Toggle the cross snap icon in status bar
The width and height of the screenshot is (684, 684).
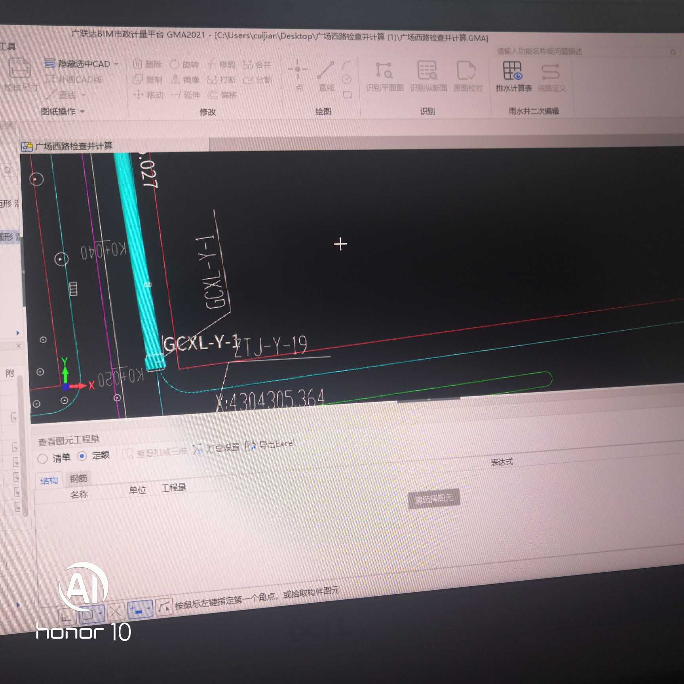(x=116, y=612)
